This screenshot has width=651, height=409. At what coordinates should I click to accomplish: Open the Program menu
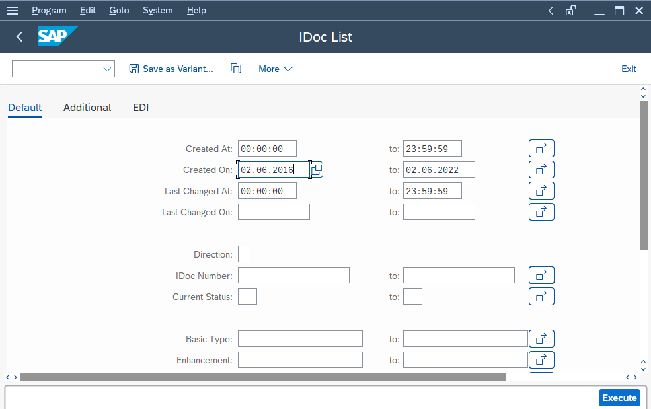click(x=49, y=11)
